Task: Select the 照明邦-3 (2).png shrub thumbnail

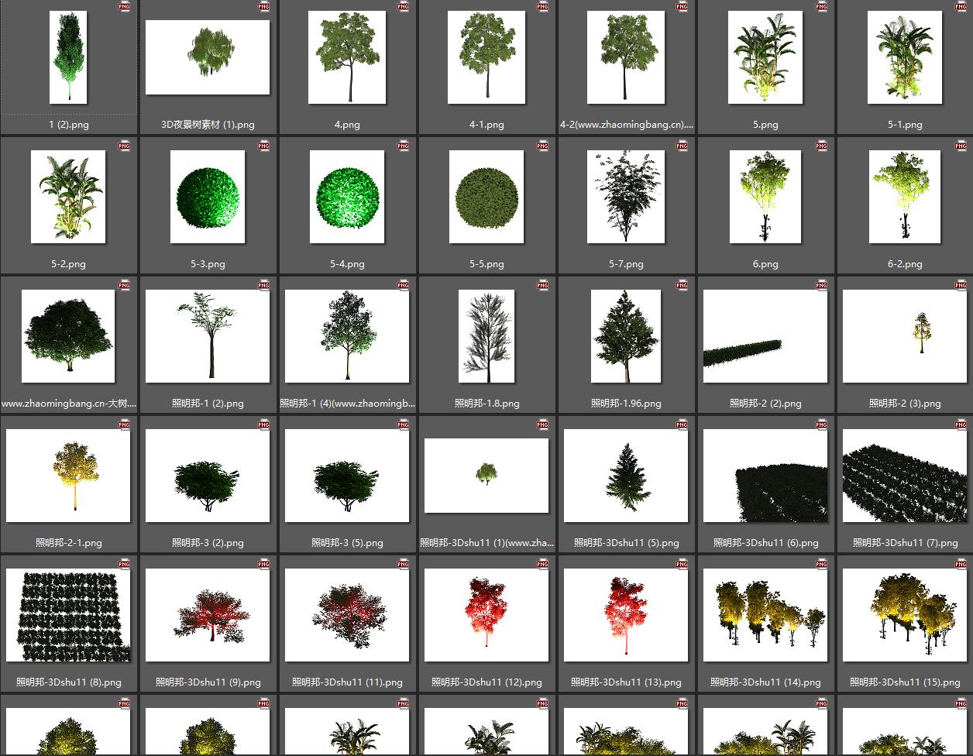Action: pyautogui.click(x=208, y=476)
